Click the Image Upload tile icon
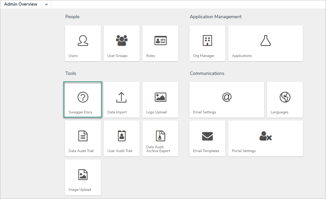326x199 pixels. (x=83, y=175)
